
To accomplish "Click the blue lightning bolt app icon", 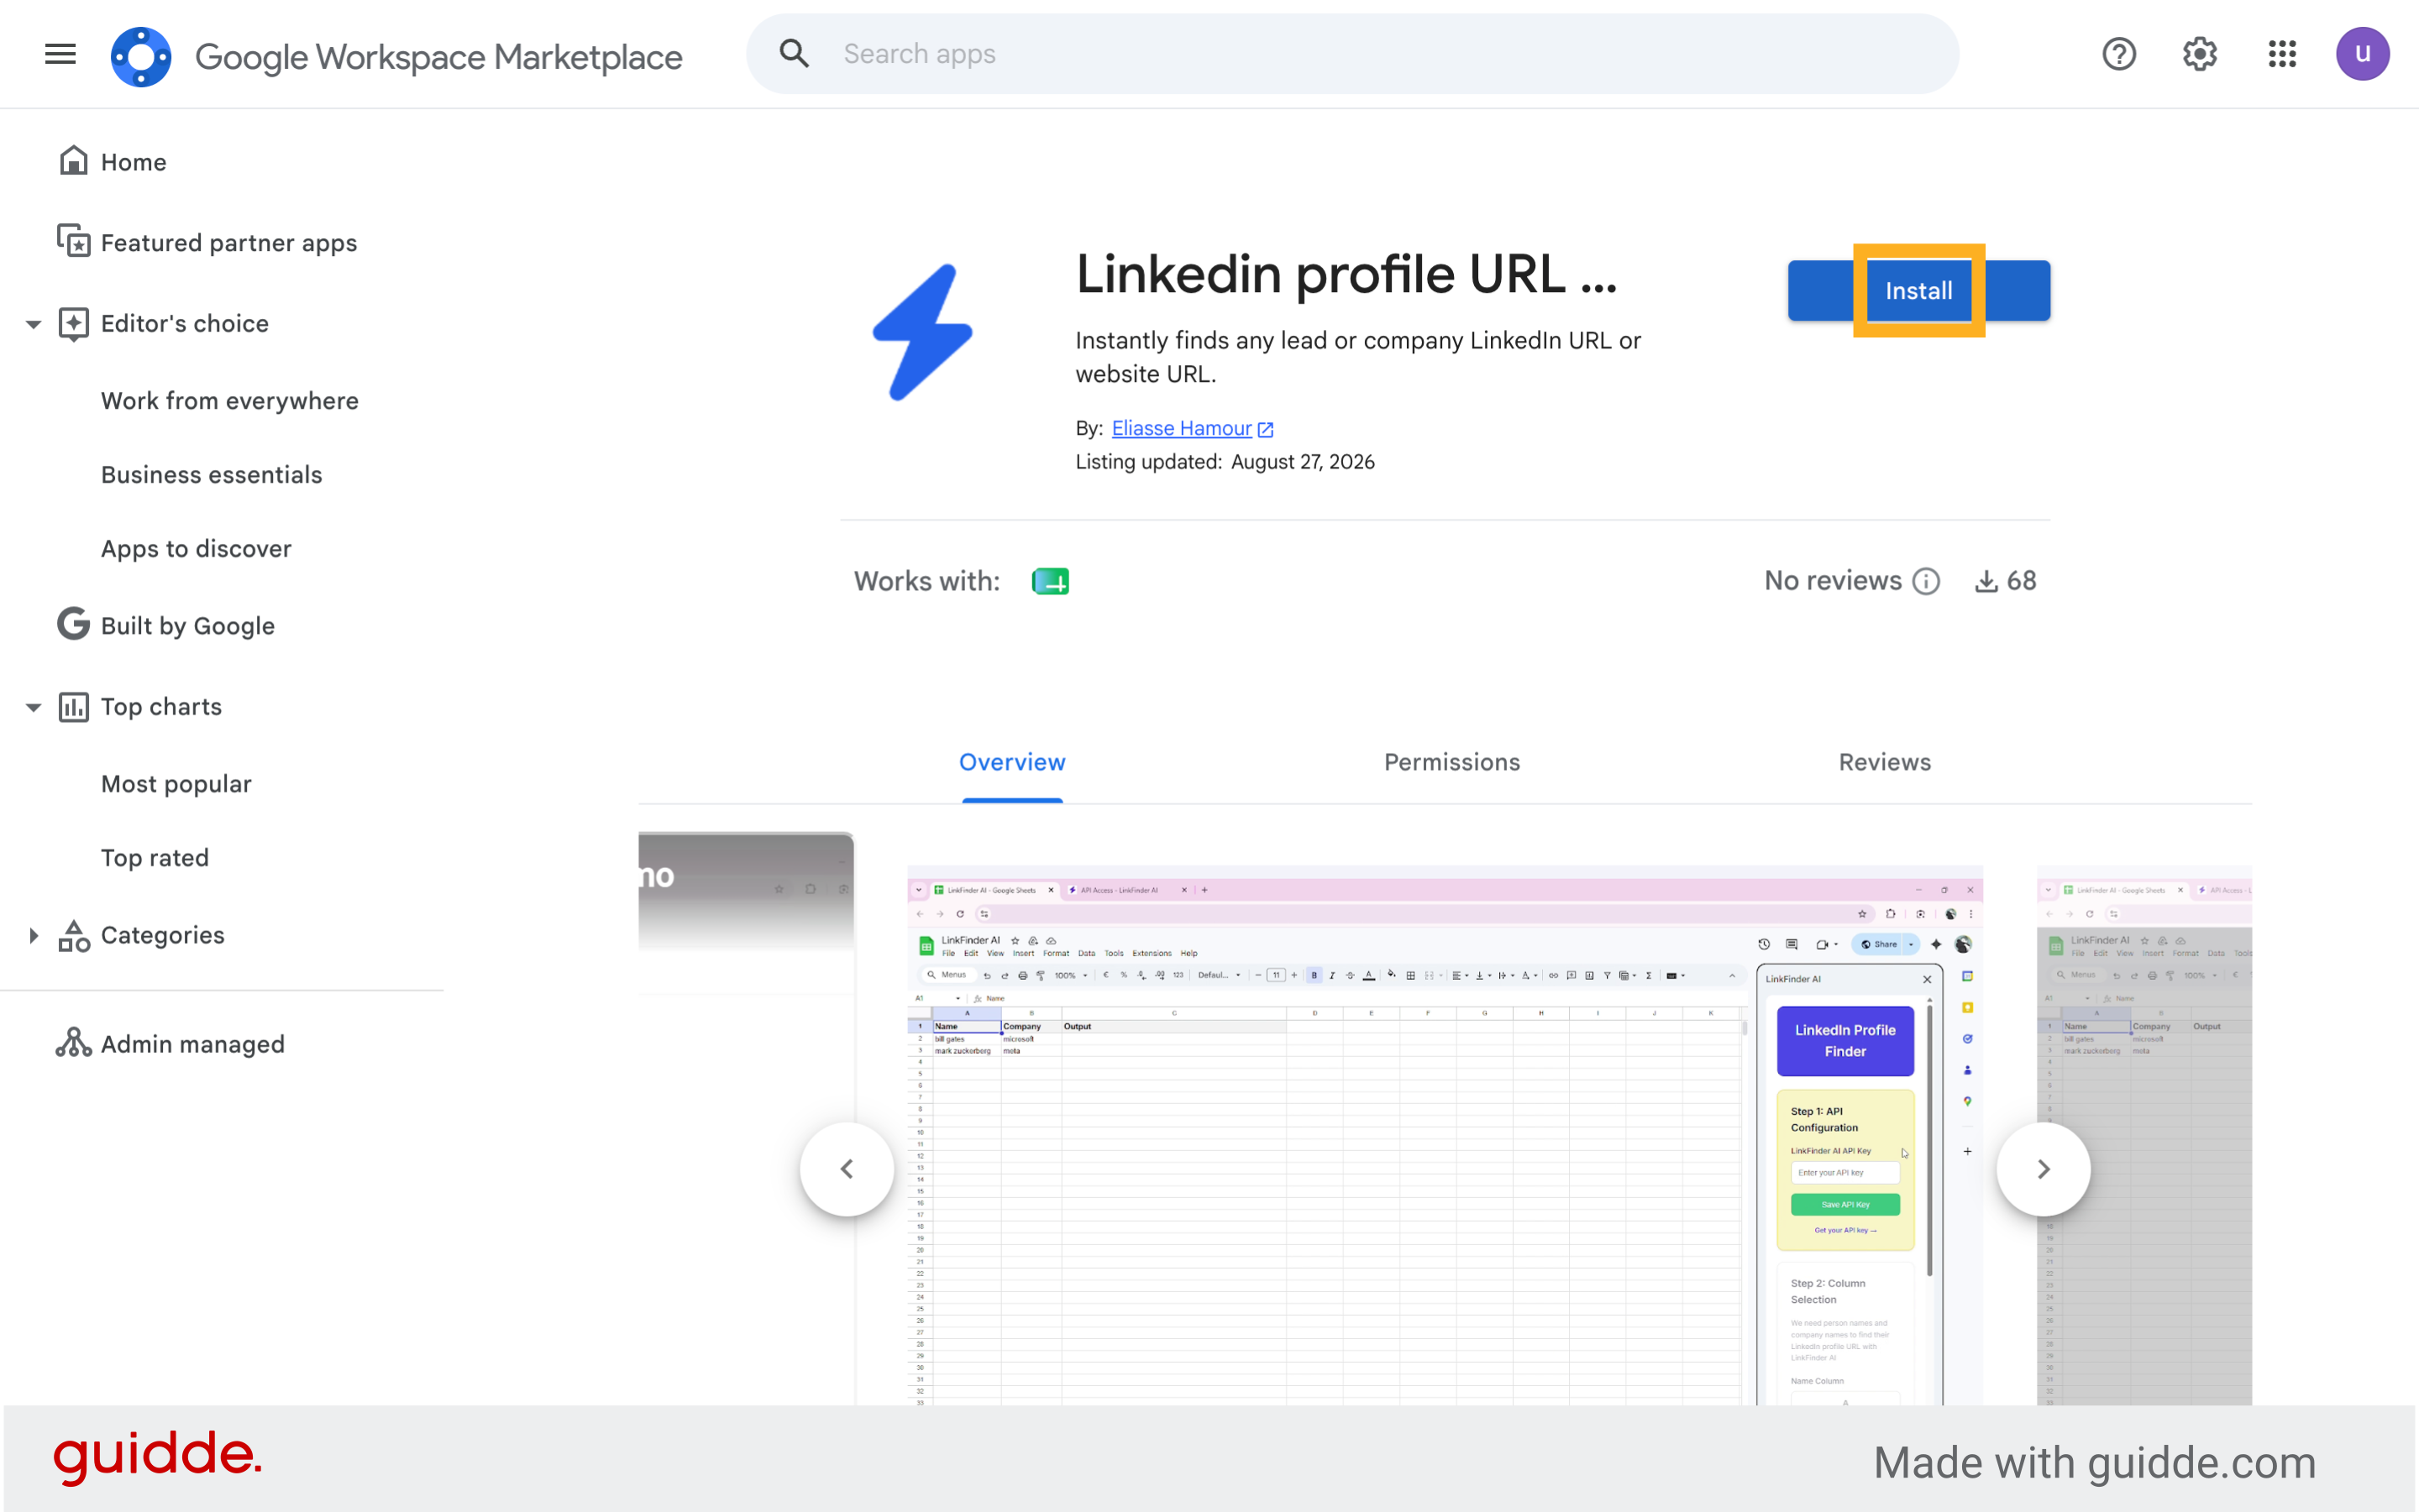I will point(922,332).
